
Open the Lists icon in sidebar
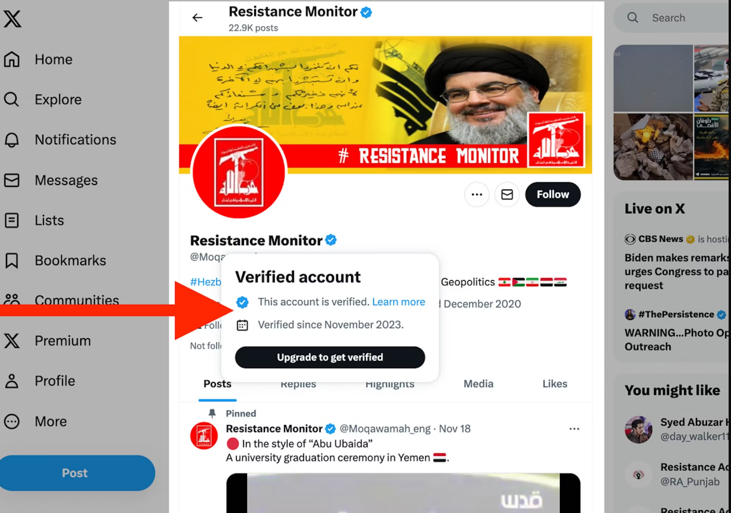pyautogui.click(x=12, y=220)
